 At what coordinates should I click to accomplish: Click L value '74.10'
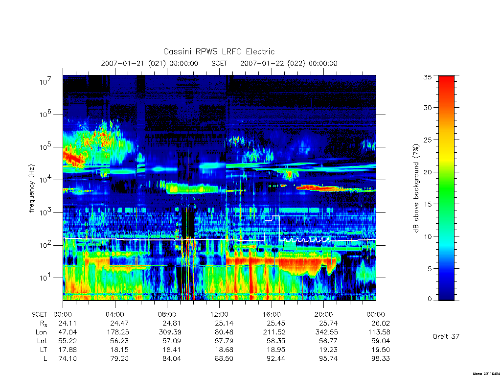(x=68, y=358)
